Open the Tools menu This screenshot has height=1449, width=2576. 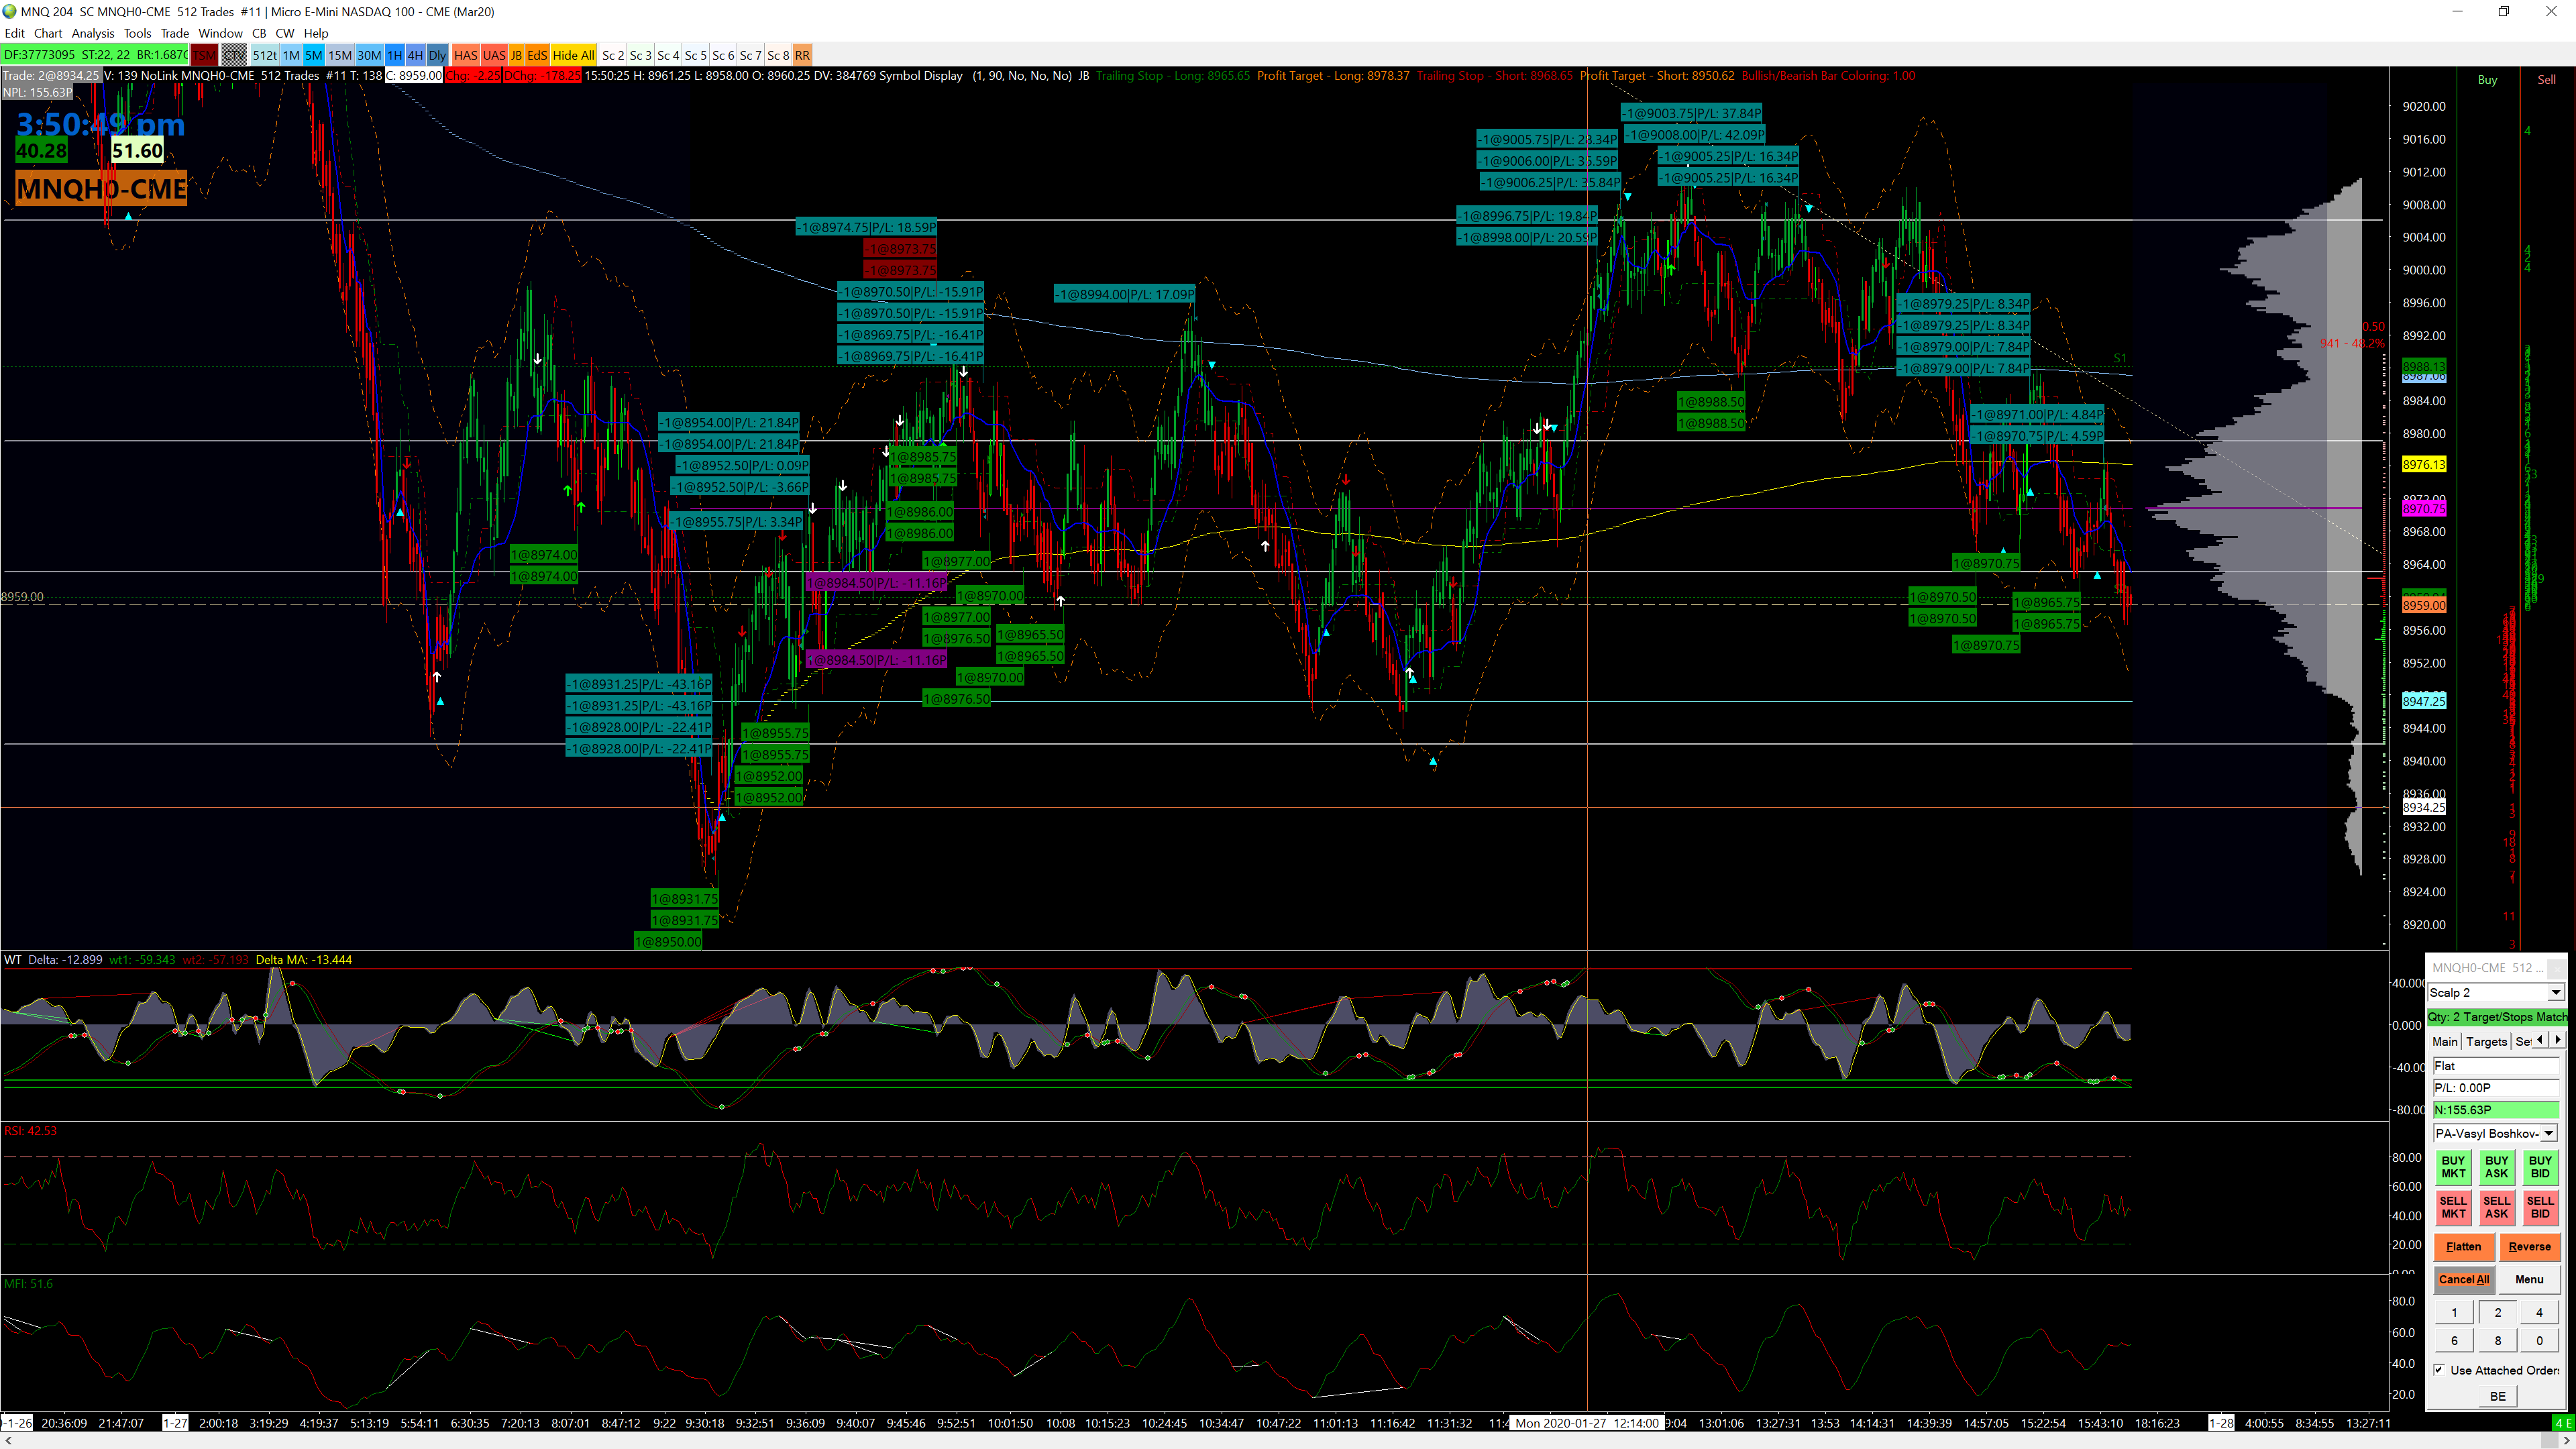tap(138, 33)
